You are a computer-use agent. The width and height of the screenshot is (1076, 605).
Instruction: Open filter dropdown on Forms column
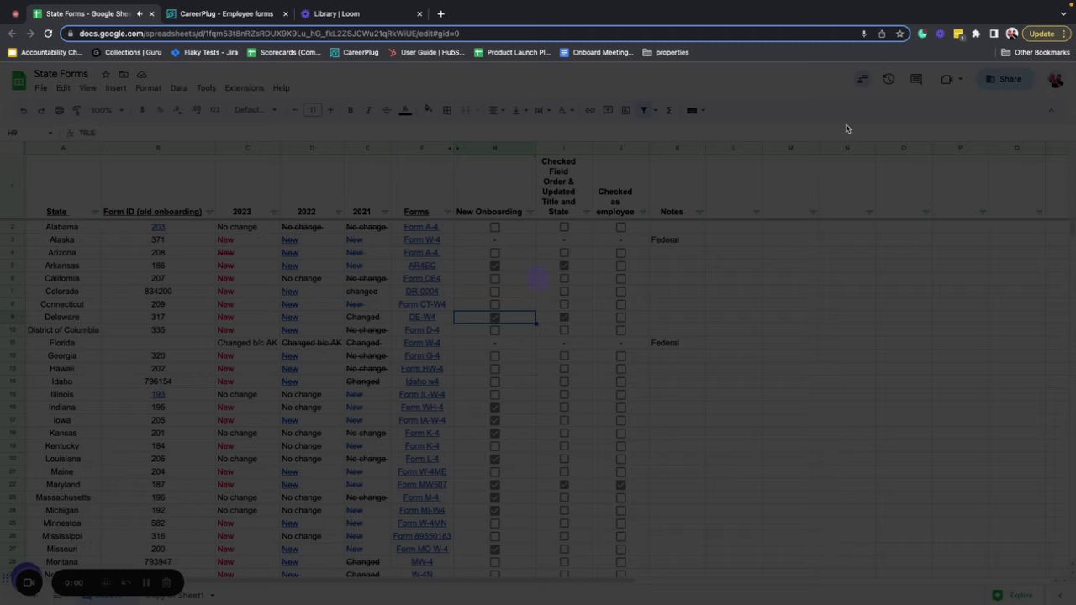click(x=448, y=212)
